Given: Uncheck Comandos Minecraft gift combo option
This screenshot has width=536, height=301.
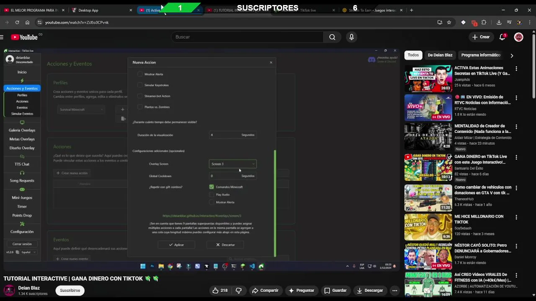Looking at the screenshot, I should (211, 187).
